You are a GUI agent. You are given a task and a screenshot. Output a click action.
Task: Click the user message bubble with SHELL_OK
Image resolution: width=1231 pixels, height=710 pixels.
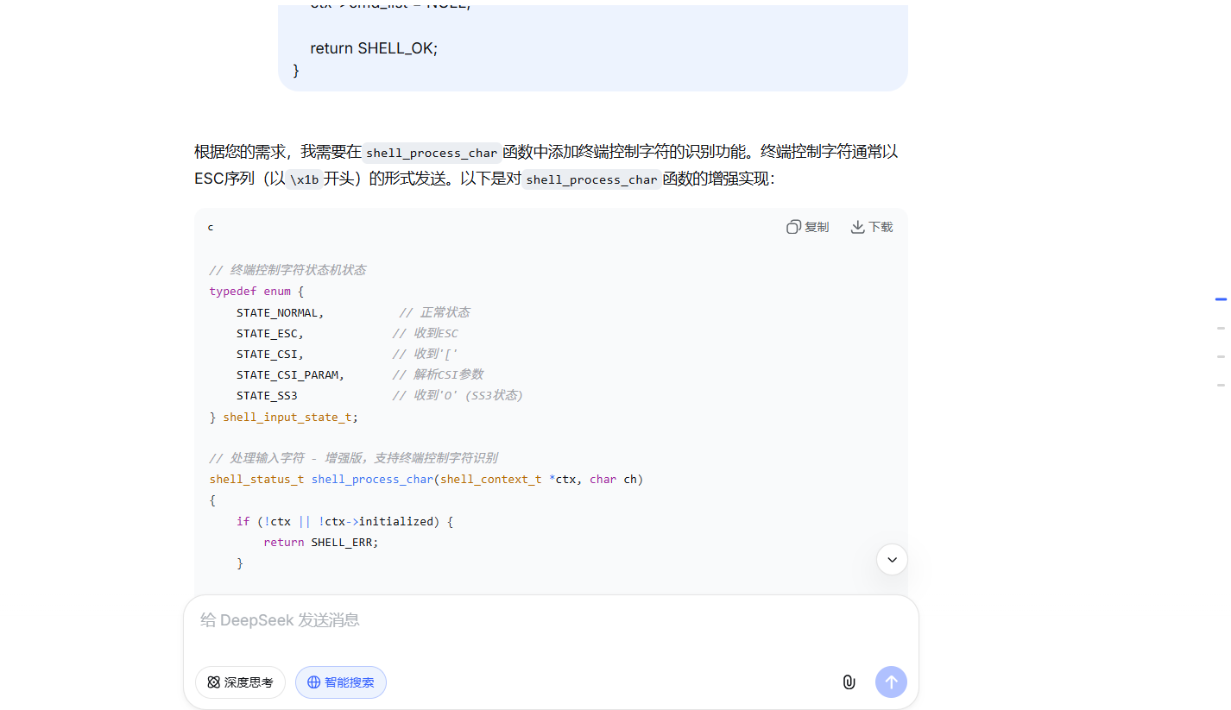(x=592, y=48)
